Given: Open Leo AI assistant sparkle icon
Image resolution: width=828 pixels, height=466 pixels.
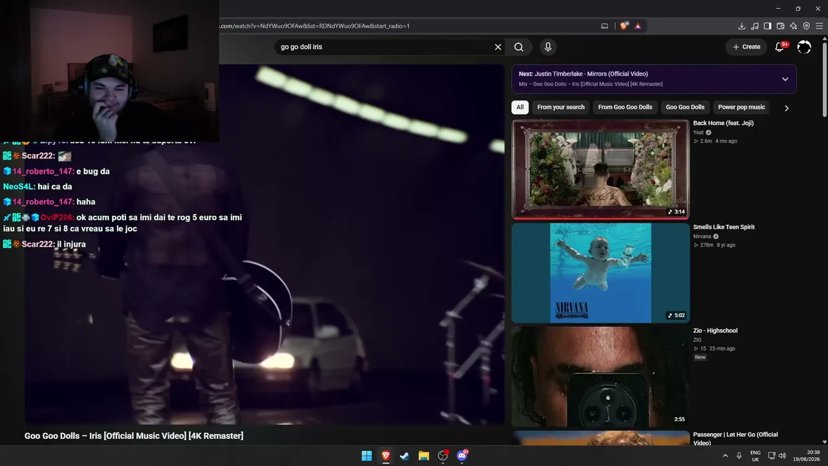Looking at the screenshot, I should (793, 26).
